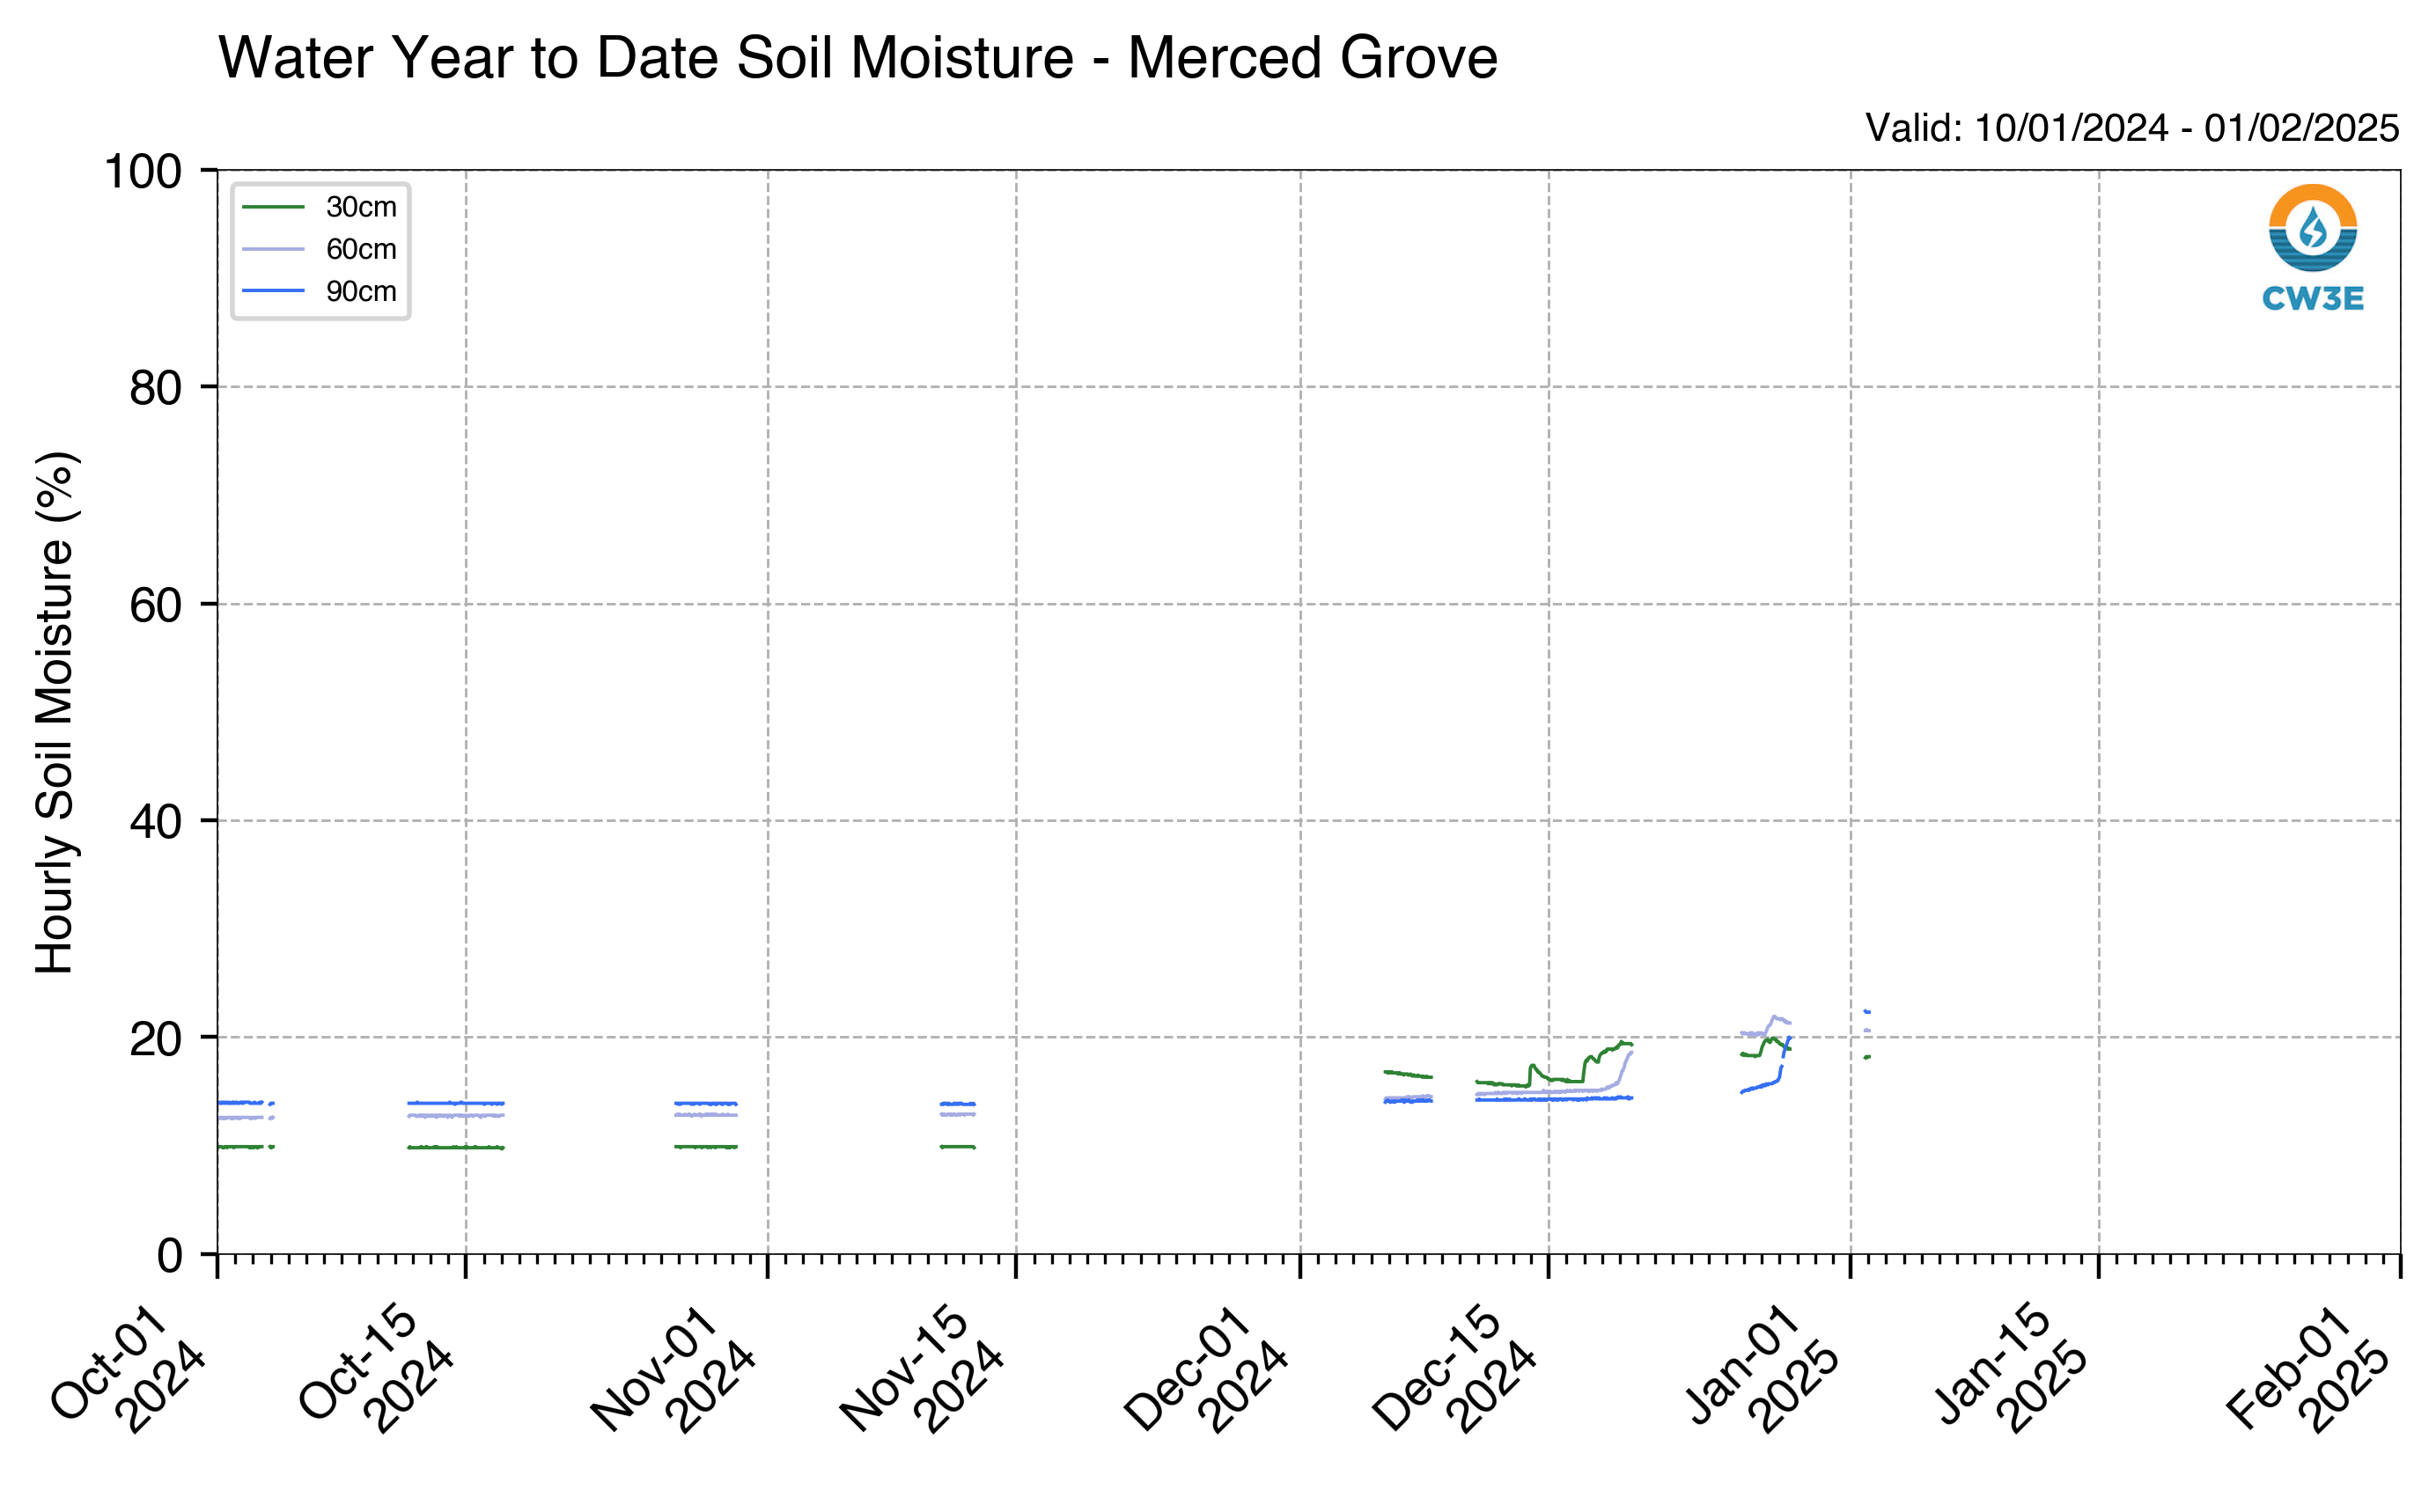
Task: Click the Oct-01 2024 axis label
Action: coord(128,1368)
